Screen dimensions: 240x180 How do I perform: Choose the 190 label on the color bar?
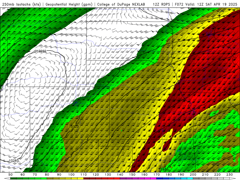click(x=181, y=175)
